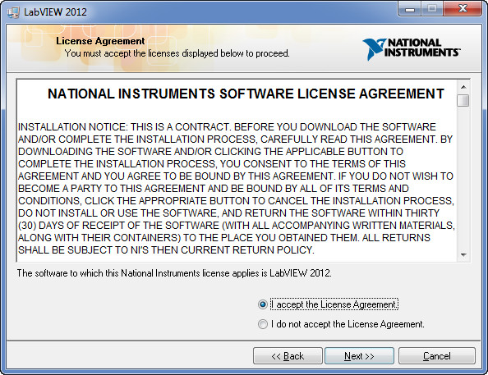Click the LabVIEW installer title bar icon
Viewport: 488px width, 375px height.
[13, 12]
